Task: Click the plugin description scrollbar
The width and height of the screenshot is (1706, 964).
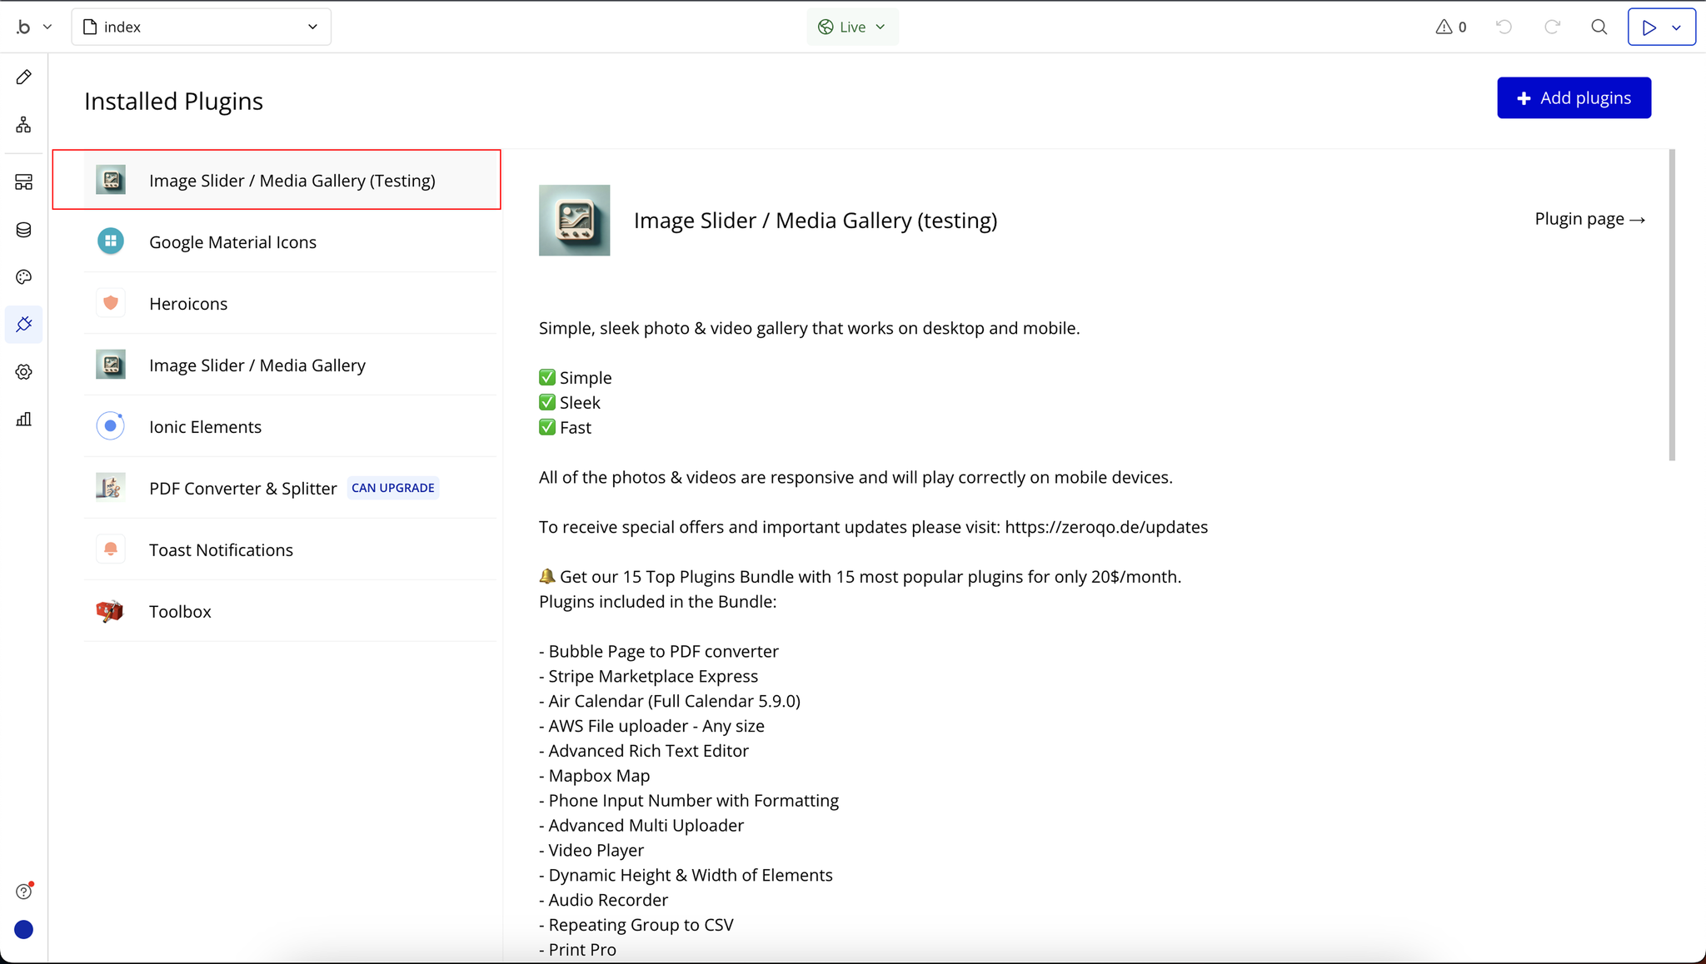Action: [x=1672, y=305]
